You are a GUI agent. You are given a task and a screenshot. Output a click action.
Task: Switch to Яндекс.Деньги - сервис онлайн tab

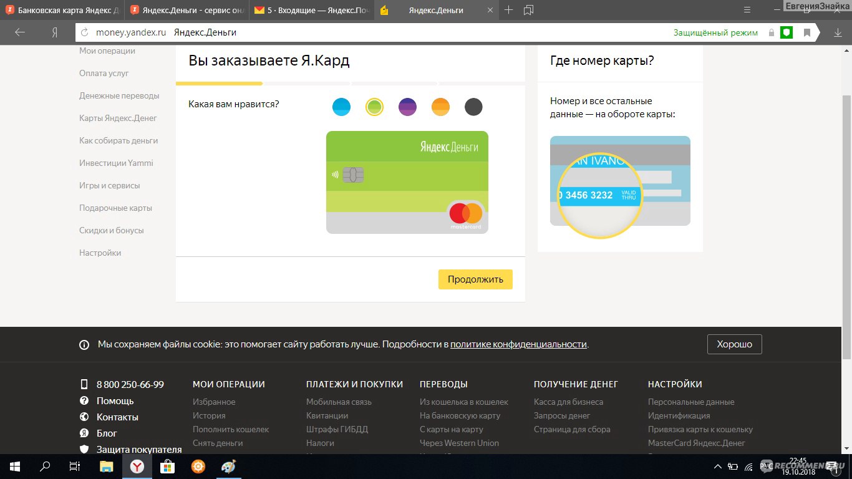click(186, 11)
